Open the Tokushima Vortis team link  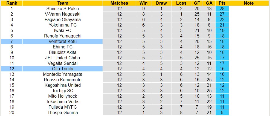[x=63, y=101]
